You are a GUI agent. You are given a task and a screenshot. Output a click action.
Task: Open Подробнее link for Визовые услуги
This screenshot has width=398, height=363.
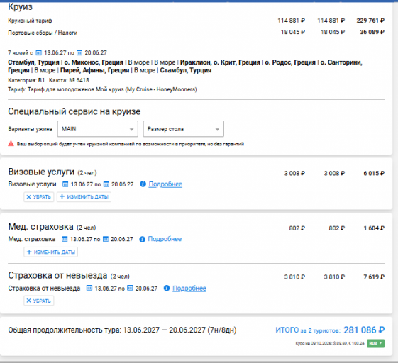165,184
